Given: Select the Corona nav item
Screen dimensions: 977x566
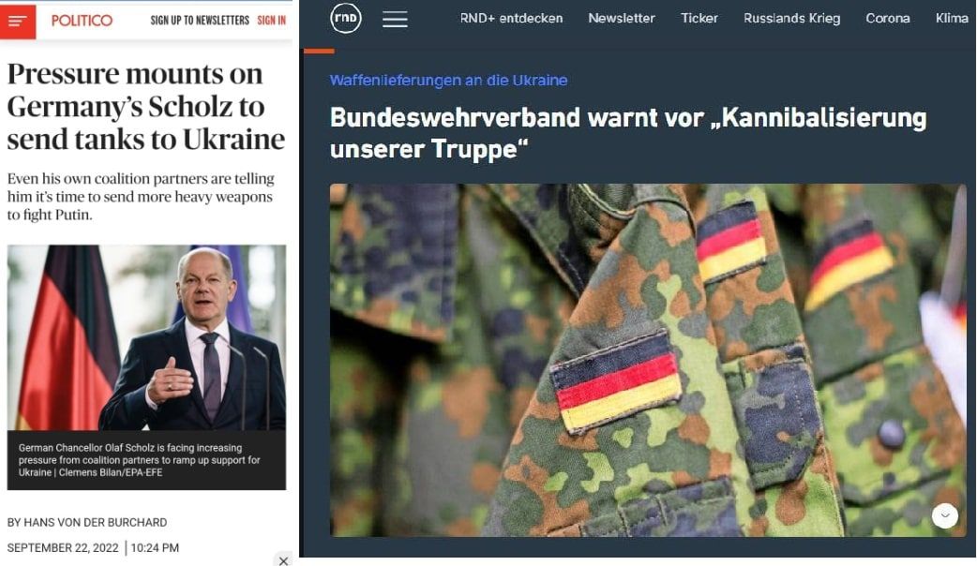Looking at the screenshot, I should pyautogui.click(x=887, y=18).
